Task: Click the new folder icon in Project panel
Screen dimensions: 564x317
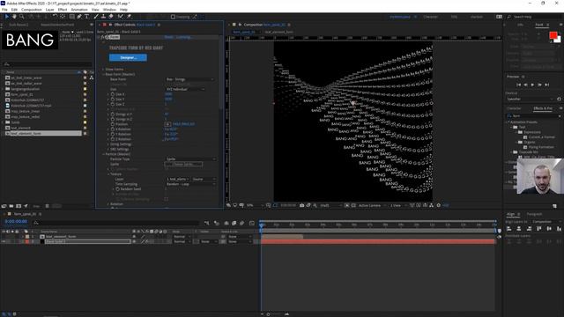Action: pos(11,206)
